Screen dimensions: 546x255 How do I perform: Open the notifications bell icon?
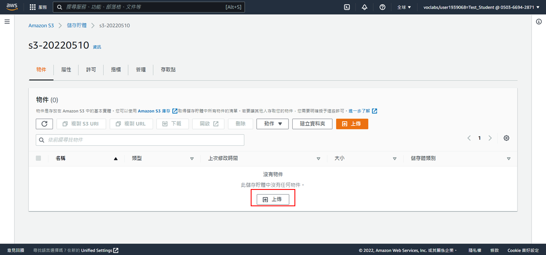coord(364,7)
